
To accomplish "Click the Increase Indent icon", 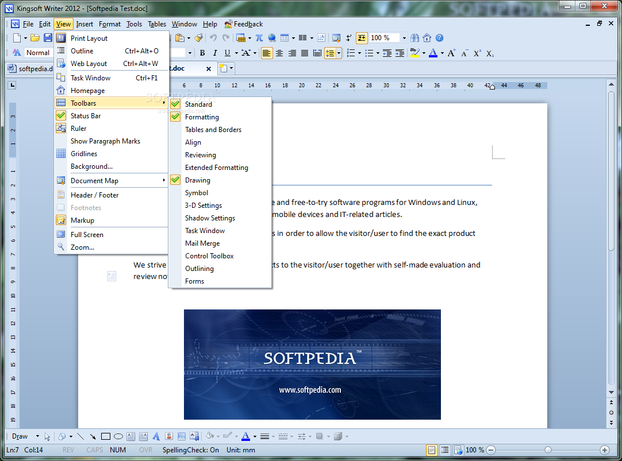I will coord(400,53).
